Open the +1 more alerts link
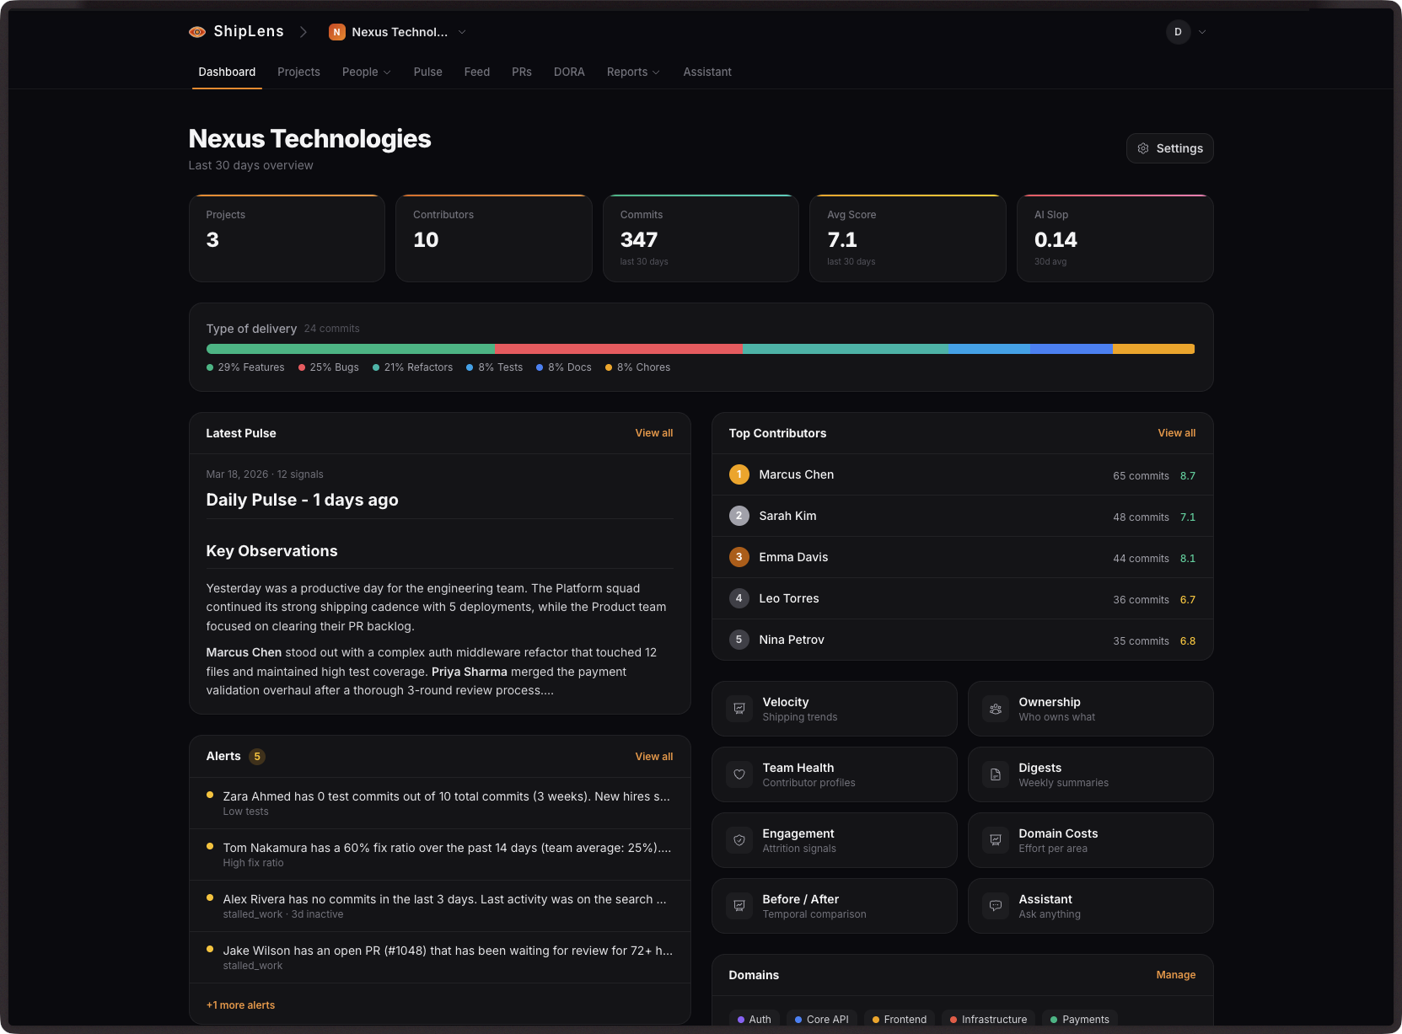 tap(240, 1005)
